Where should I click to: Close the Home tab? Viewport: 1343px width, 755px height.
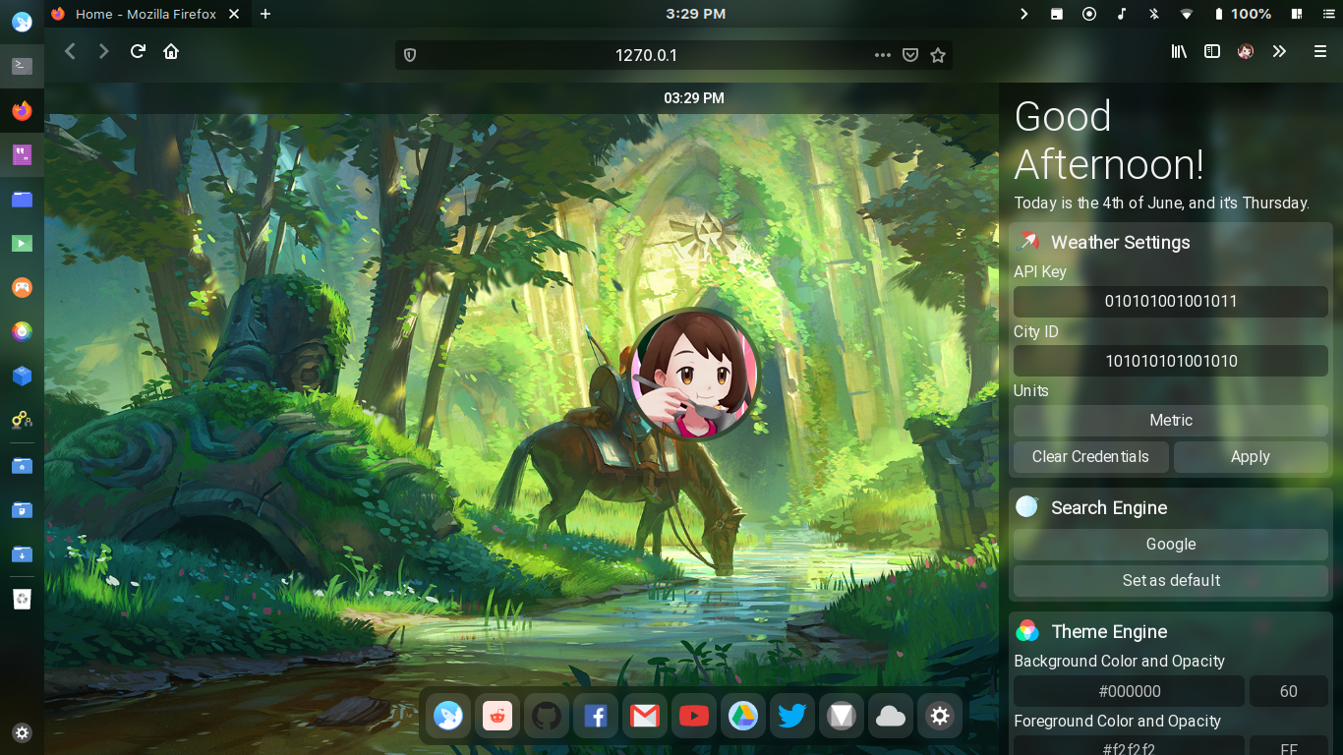coord(233,14)
